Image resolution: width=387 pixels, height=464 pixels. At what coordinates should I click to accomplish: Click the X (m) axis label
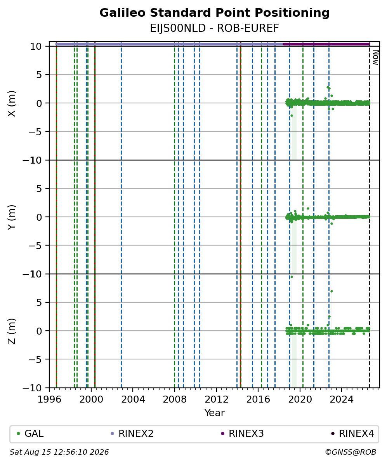coord(12,103)
